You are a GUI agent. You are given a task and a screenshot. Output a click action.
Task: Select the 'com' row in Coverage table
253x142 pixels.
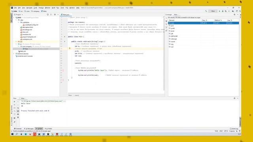click(204, 23)
